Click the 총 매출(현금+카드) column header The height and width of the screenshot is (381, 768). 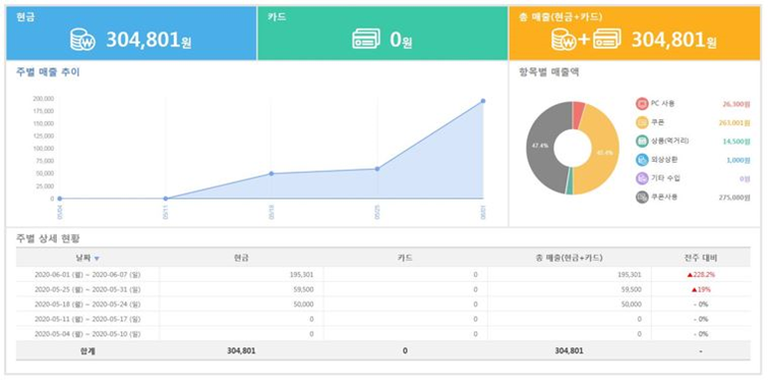coord(569,258)
